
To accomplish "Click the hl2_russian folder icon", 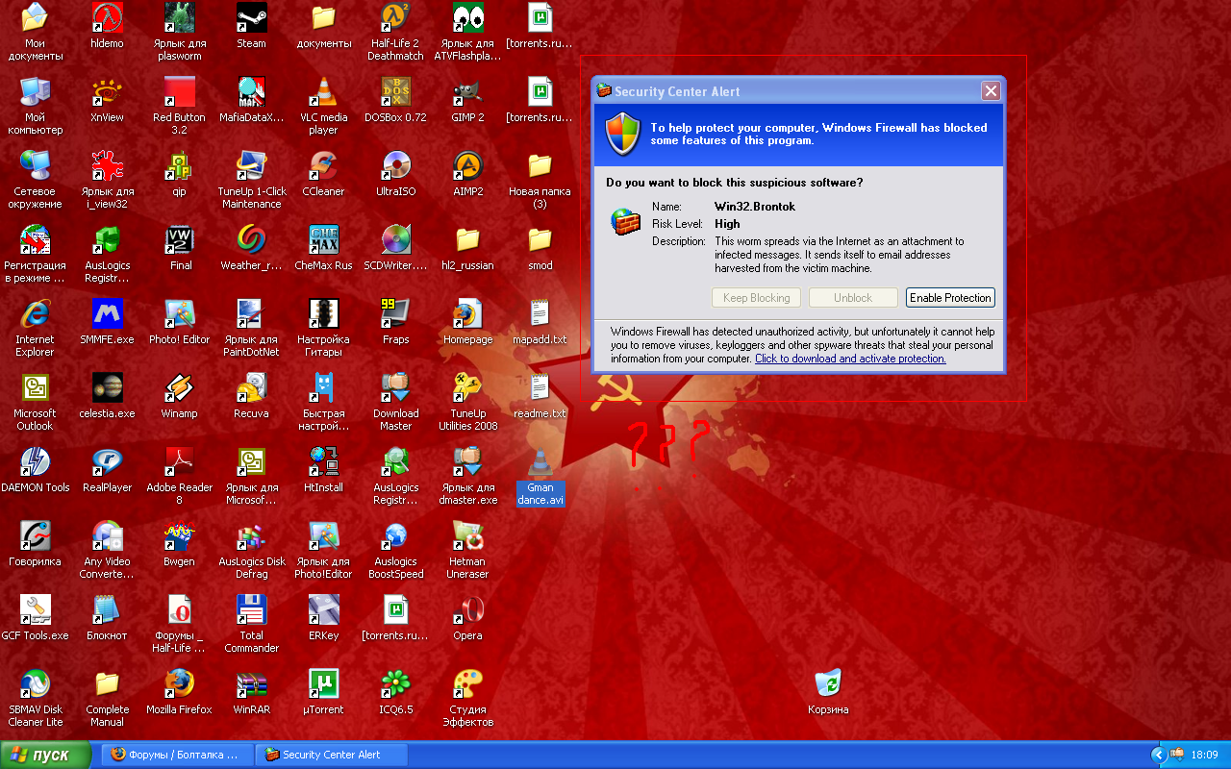I will (468, 239).
